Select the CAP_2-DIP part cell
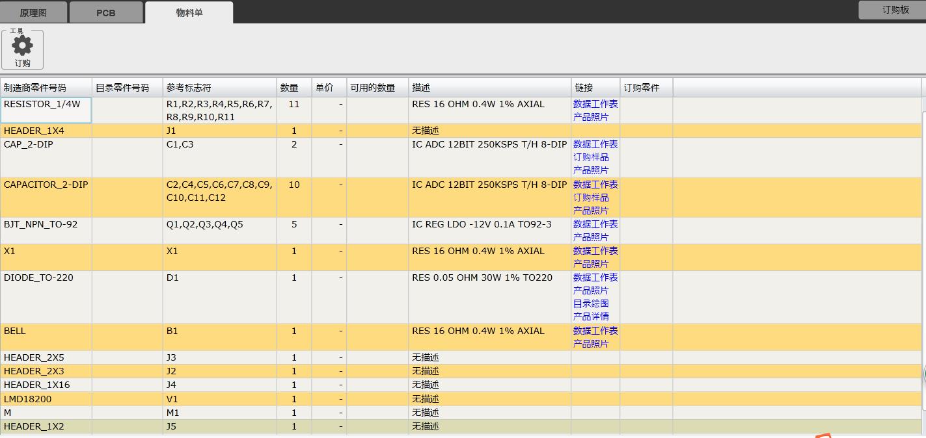 pos(46,157)
